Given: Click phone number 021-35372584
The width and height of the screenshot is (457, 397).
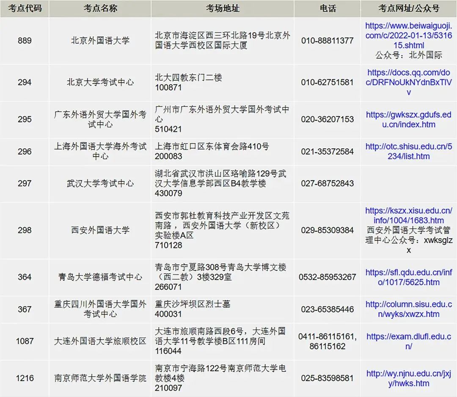Looking at the screenshot, I should pos(327,152).
